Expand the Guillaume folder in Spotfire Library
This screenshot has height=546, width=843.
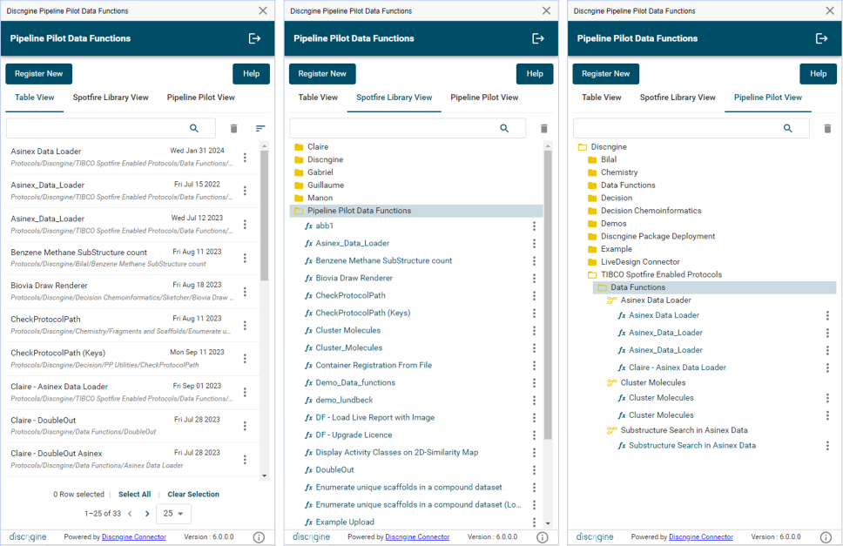tap(299, 185)
